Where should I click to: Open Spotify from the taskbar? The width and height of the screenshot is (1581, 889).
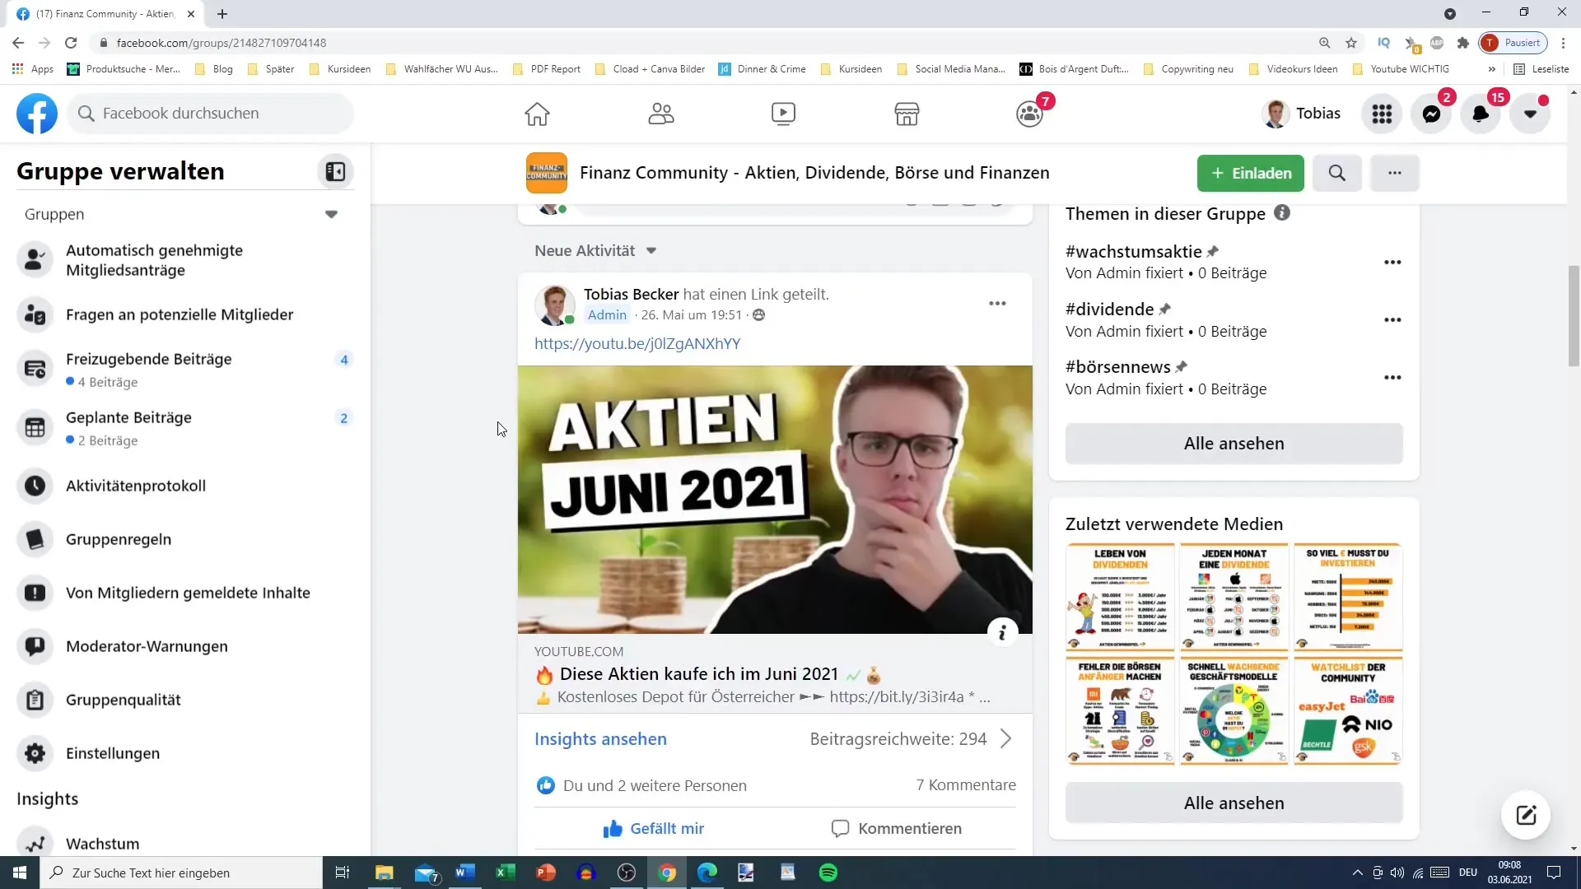tap(828, 873)
